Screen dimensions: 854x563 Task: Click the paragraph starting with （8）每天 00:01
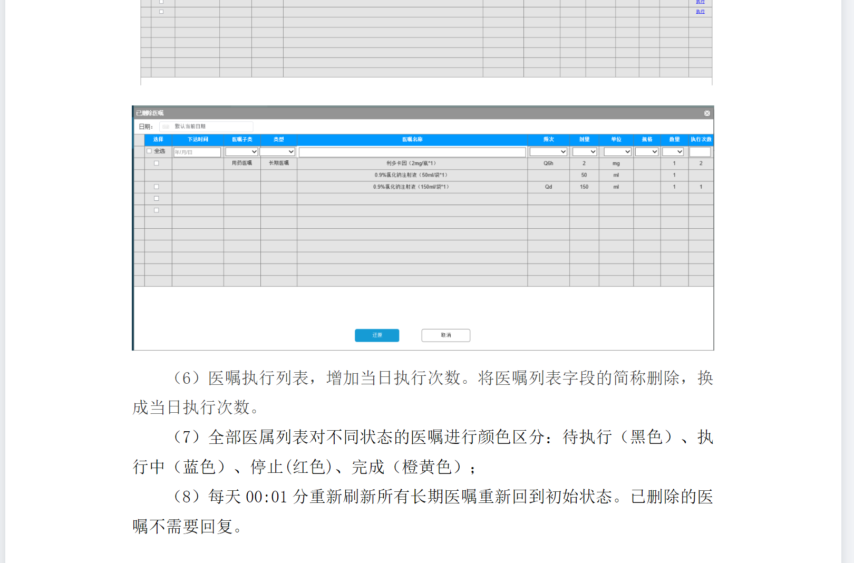click(423, 511)
